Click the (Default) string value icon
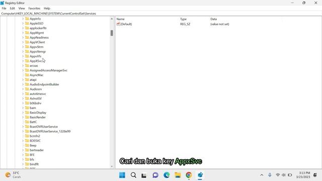The width and height of the screenshot is (322, 181). point(118,24)
